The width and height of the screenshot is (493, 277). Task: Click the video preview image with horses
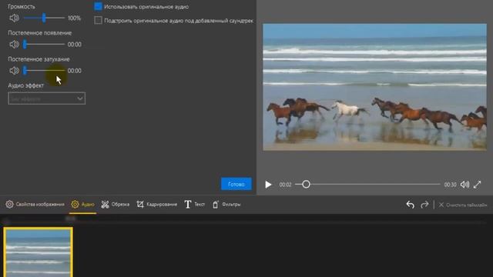click(x=375, y=87)
